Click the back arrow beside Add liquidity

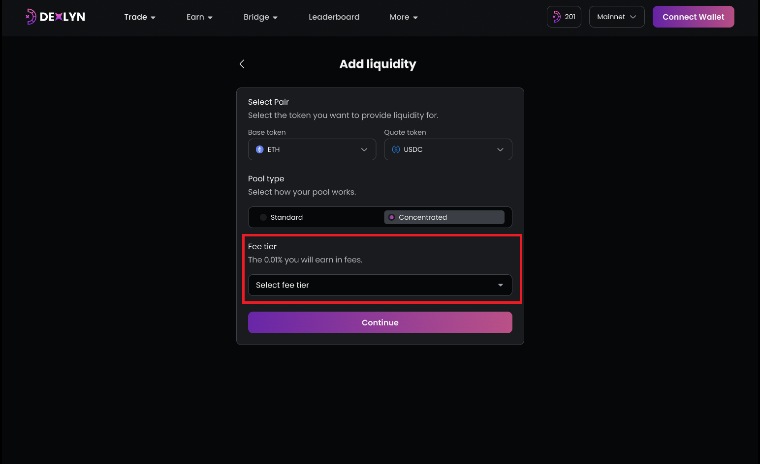(242, 64)
